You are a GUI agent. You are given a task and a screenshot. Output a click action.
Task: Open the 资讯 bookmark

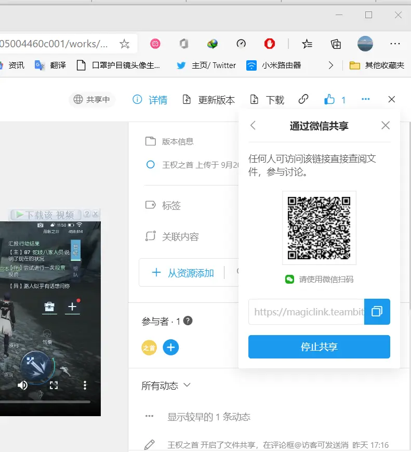tap(12, 65)
